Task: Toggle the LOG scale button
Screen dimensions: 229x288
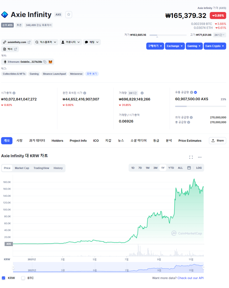Action: pos(199,168)
